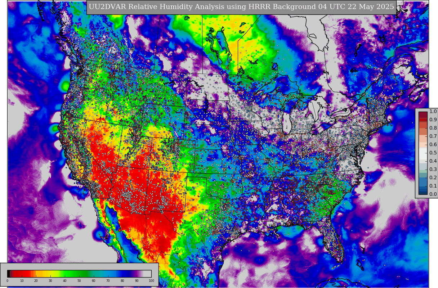Select the 1.0 label on right colorbar
This screenshot has height=288, width=438.
tap(433, 112)
